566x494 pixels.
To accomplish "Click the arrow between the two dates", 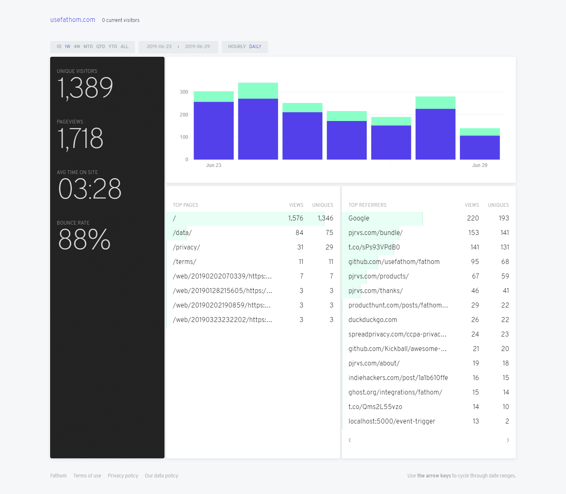I will (x=179, y=47).
